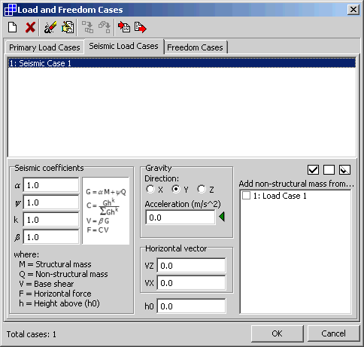Screen dimensions: 364x347
Task: Click the check all load cases icon
Action: click(x=313, y=169)
